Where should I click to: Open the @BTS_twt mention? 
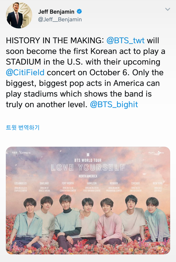[x=125, y=40]
